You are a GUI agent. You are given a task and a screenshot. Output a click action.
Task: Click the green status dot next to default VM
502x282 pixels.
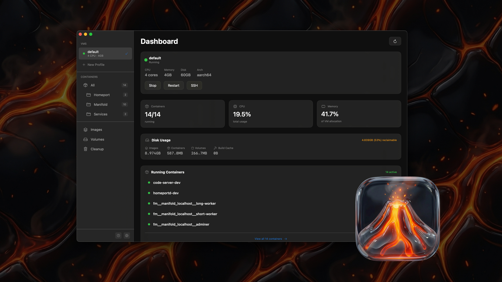[x=146, y=60]
